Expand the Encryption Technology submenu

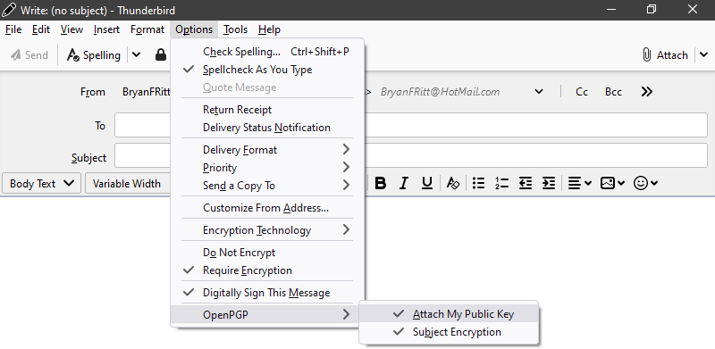(267, 230)
